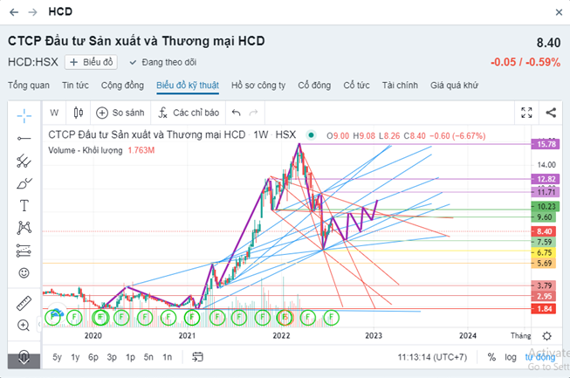Viewport: 570px width, 378px height.
Task: Open the W time interval dropdown
Action: tap(54, 113)
